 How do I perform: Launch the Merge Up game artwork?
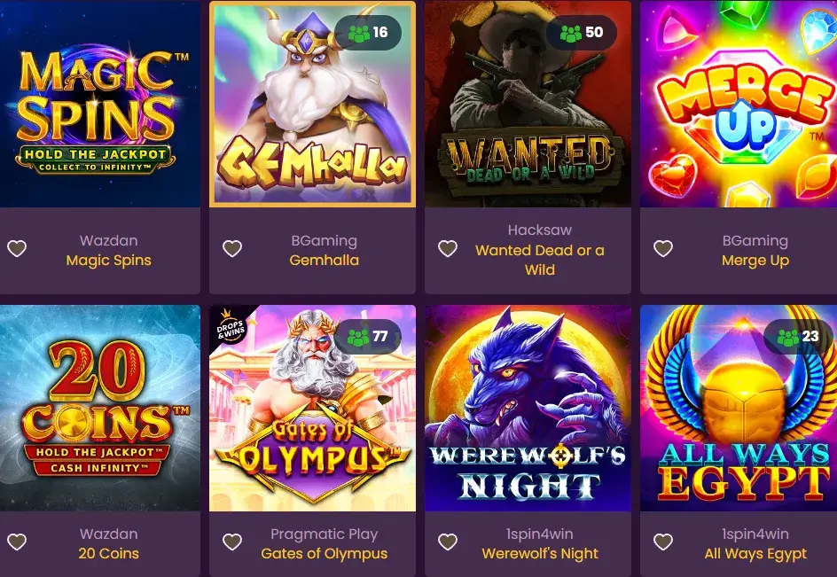[739, 104]
